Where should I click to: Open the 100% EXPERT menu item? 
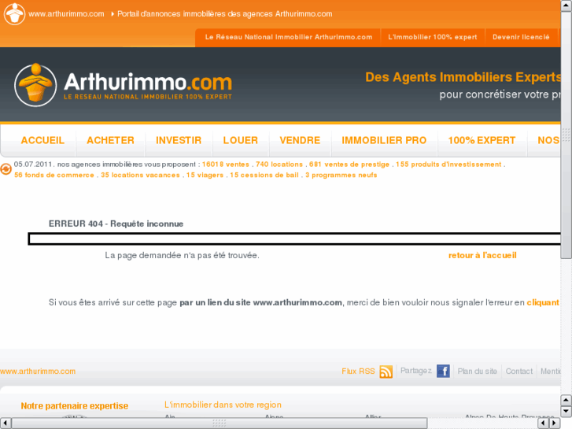tap(482, 141)
